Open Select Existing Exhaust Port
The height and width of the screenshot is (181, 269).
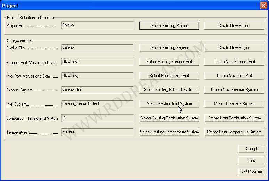pos(169,62)
